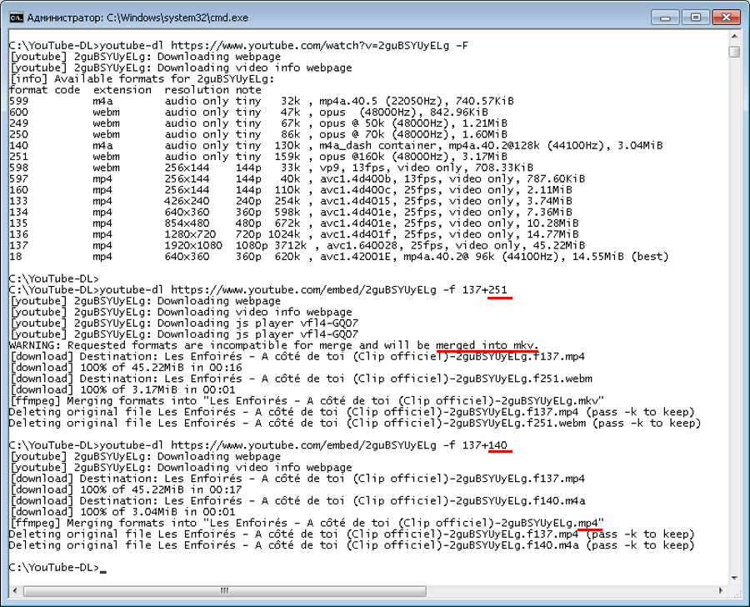Click the horizontal scrollbar thumb
Image resolution: width=750 pixels, height=607 pixels.
pyautogui.click(x=224, y=590)
